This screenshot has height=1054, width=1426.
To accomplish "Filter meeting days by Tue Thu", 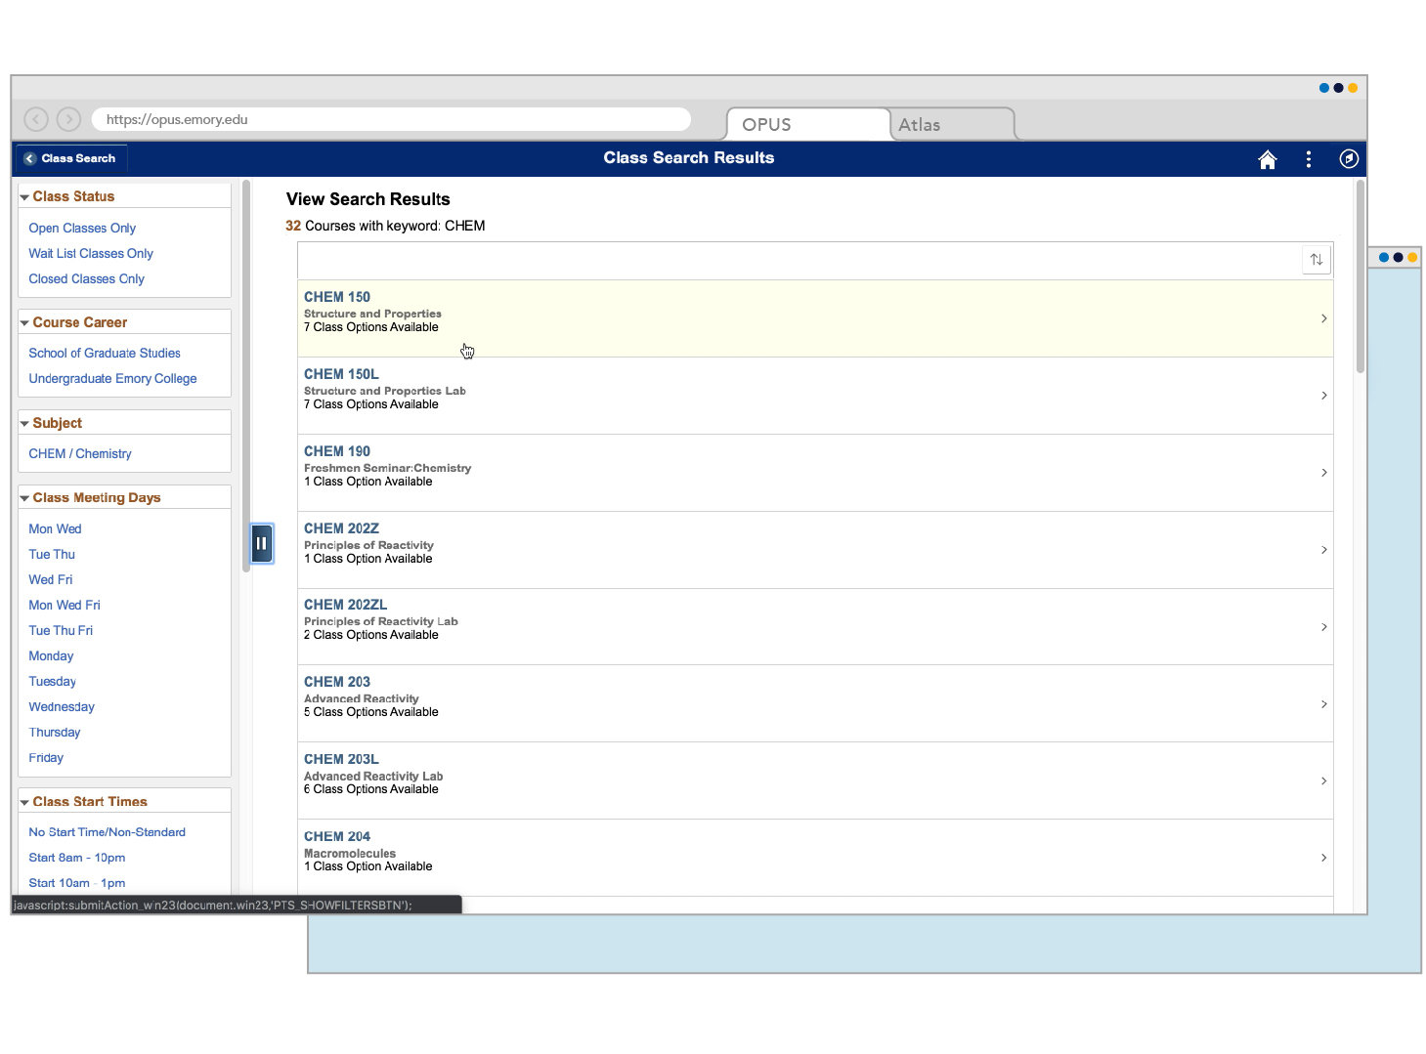I will point(52,554).
